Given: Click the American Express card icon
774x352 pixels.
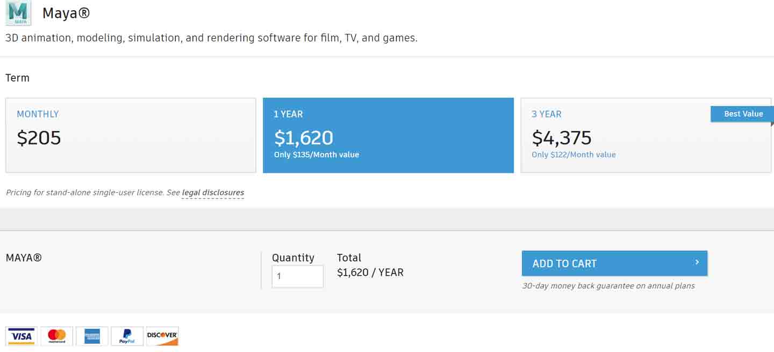Looking at the screenshot, I should click(92, 336).
